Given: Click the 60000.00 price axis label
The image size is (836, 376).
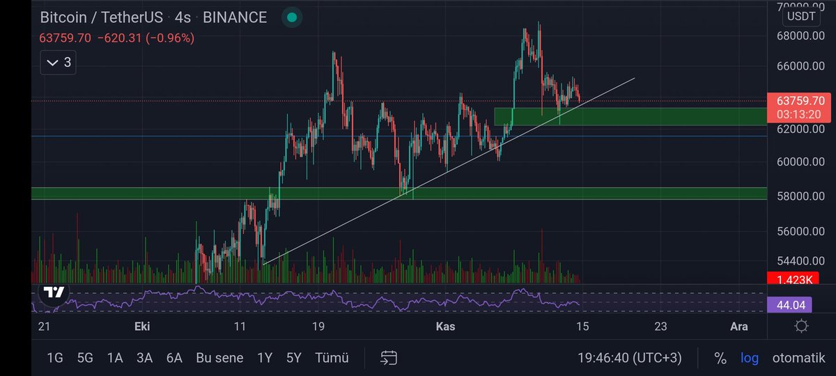Looking at the screenshot, I should (802, 162).
